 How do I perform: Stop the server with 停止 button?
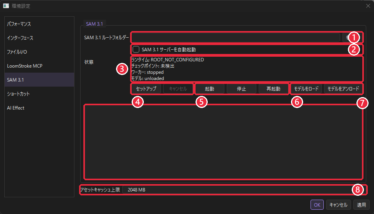242,89
